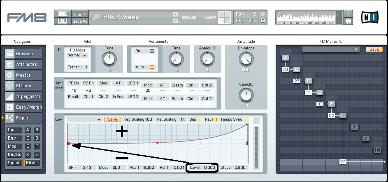The image size is (388, 182).
Task: Open the File menu
Action: (80, 14)
